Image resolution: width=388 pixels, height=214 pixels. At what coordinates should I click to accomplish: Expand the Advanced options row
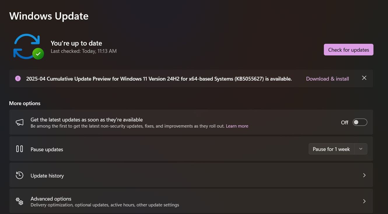click(364, 201)
